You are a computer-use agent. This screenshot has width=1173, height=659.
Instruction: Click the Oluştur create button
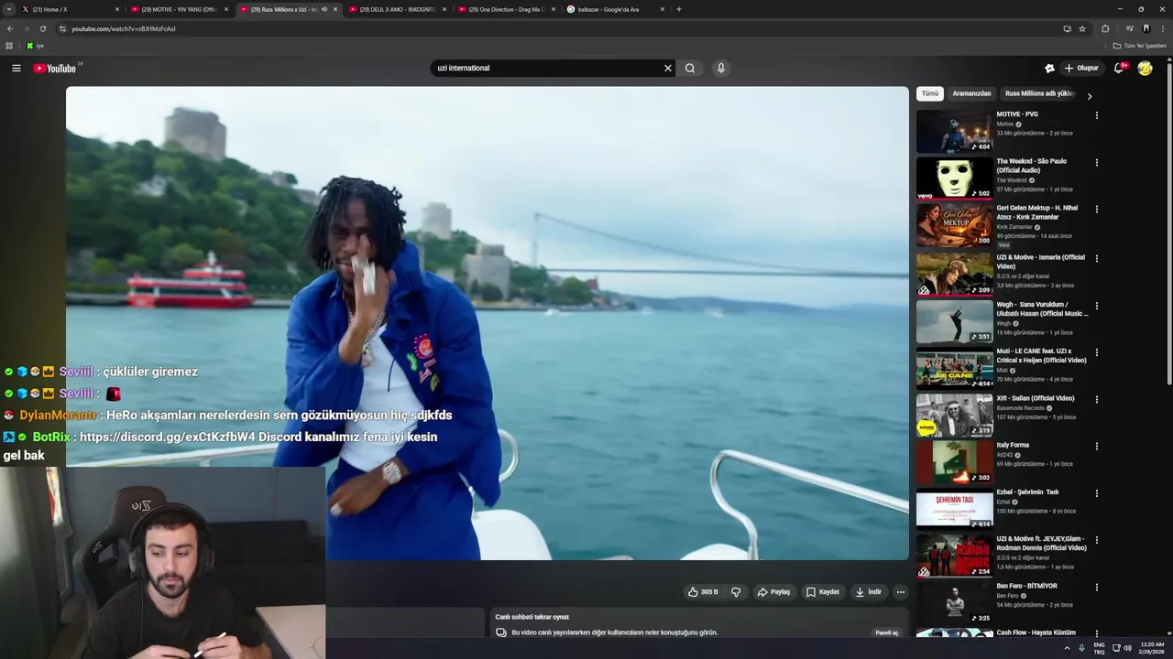[x=1081, y=68]
